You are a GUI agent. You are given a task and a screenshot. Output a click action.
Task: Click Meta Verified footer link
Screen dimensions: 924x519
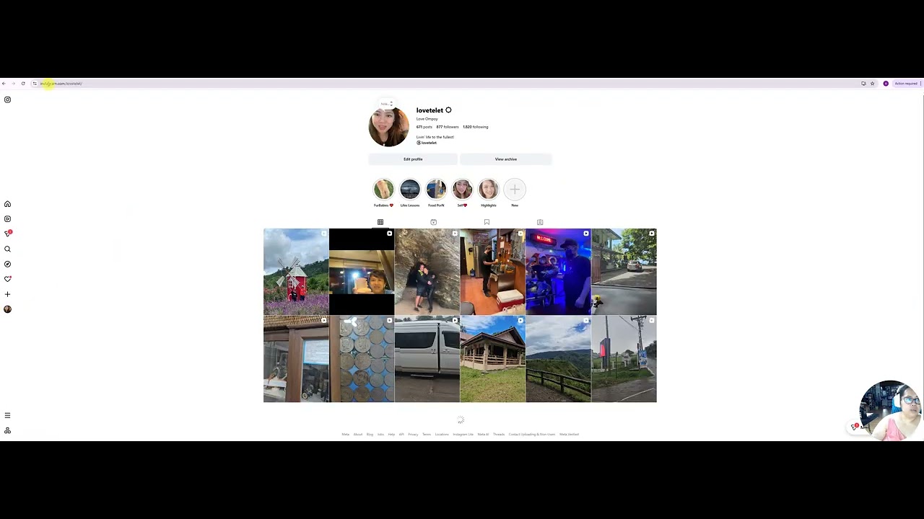[570, 435]
